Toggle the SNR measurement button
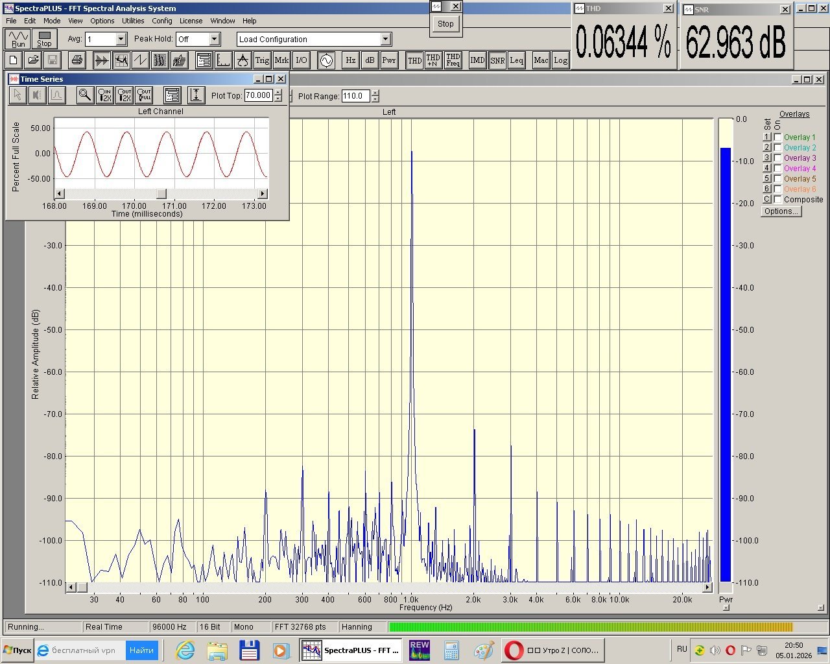The image size is (830, 664). 497,60
